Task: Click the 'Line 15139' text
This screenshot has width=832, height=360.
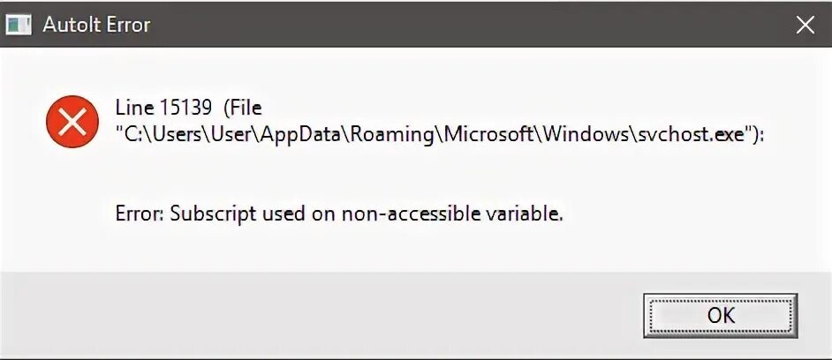Action: click(x=165, y=109)
